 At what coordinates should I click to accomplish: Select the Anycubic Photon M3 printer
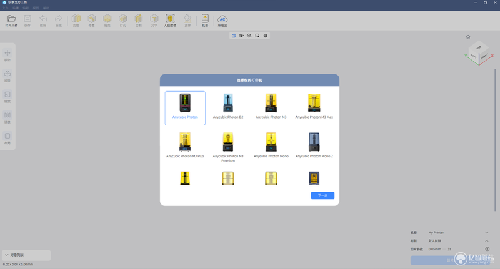point(271,107)
